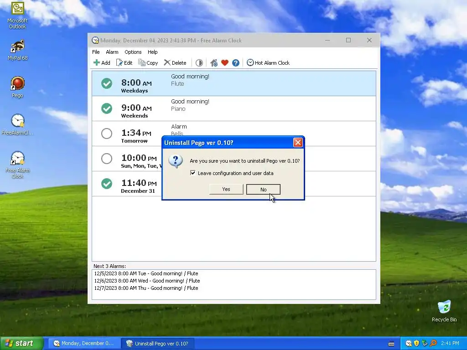Select the Recycle Bin desktop icon
The width and height of the screenshot is (467, 350).
point(444,311)
